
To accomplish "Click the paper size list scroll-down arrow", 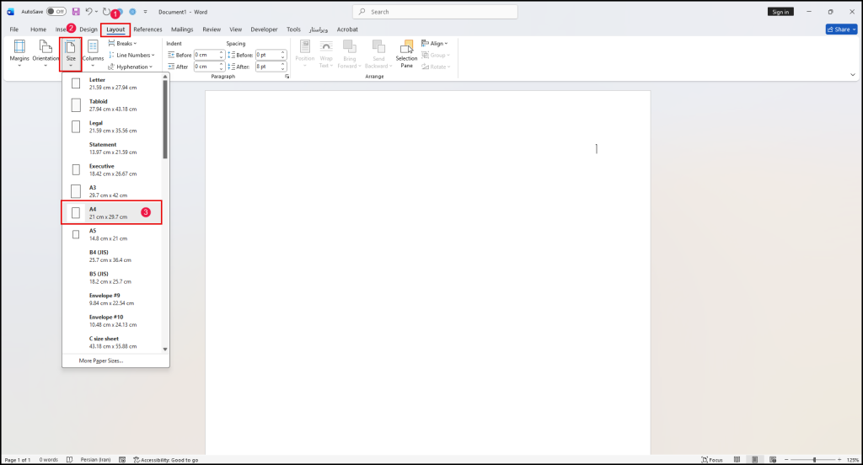I will coord(165,349).
